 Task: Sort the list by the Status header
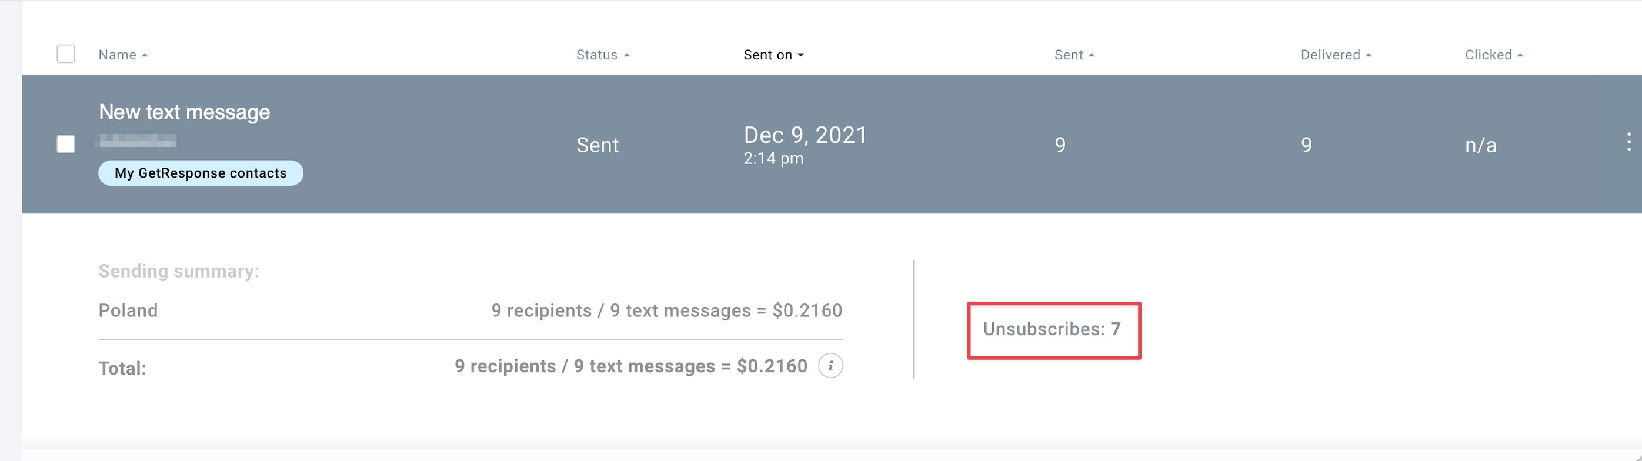[596, 55]
